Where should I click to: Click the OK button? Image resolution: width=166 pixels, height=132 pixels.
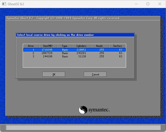tap(54, 74)
